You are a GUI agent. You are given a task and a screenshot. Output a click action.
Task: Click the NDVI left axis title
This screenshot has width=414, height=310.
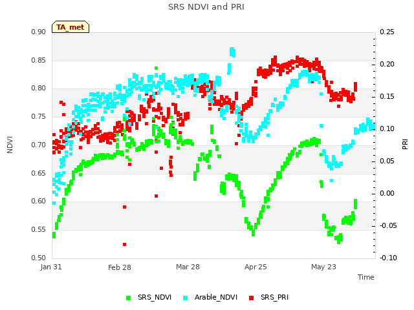10,145
